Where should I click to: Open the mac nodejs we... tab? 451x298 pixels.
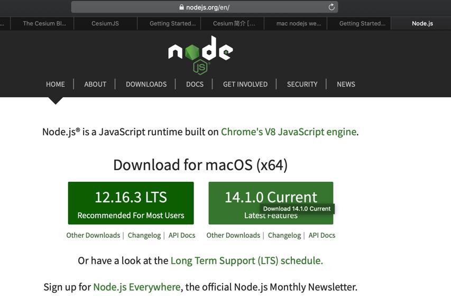296,24
